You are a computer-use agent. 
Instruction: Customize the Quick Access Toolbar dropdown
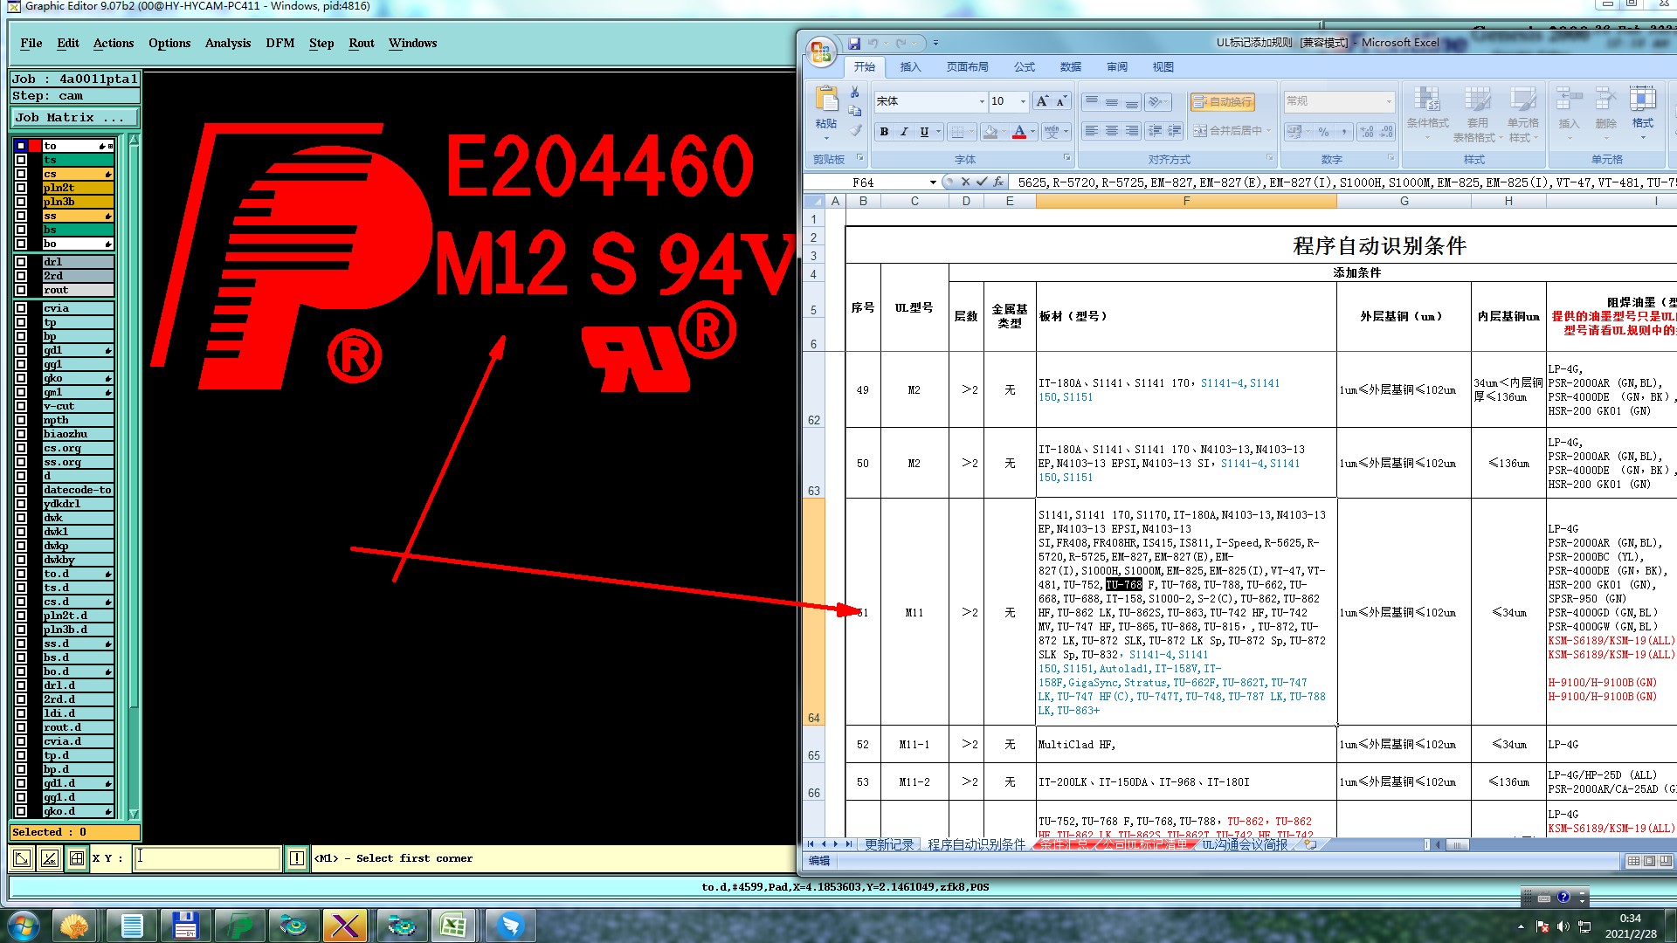coord(935,43)
